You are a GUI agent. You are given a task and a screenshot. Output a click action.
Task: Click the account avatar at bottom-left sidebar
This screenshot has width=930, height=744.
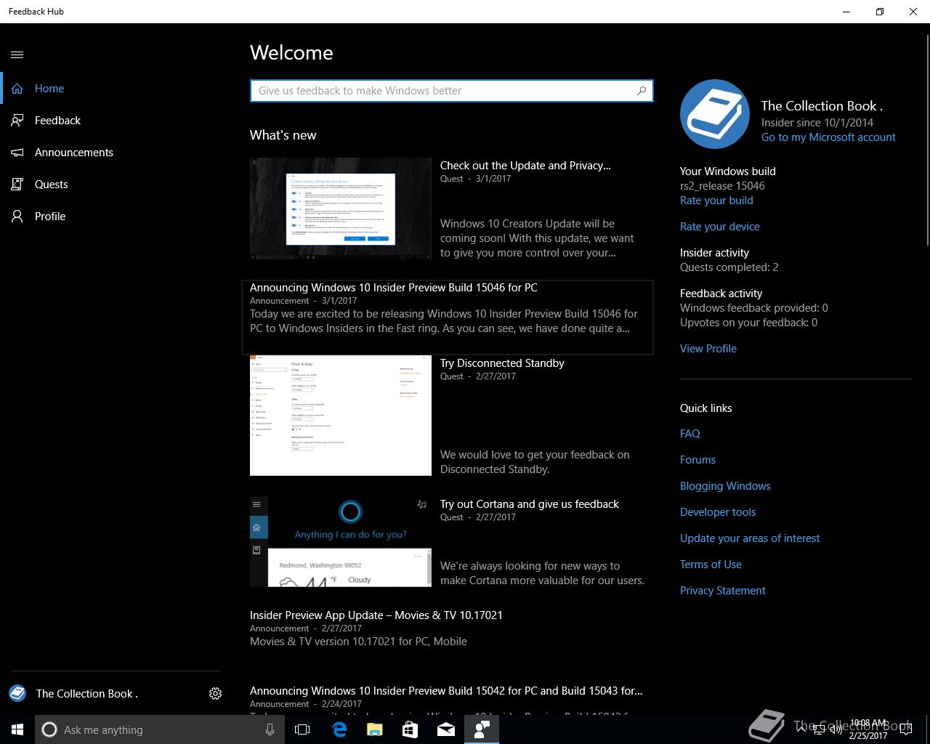(x=17, y=693)
